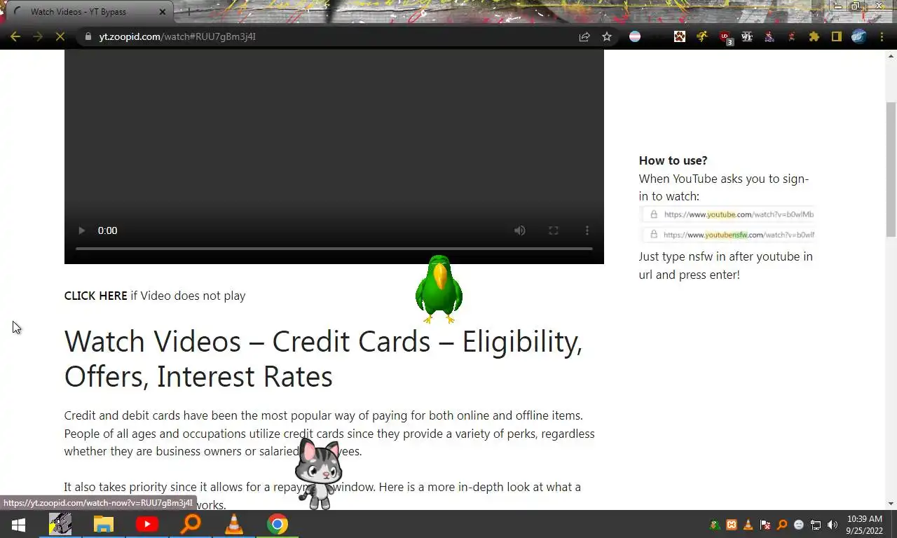
Task: Stop the page from loading
Action: (x=60, y=36)
